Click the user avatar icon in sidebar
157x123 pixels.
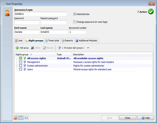[7, 13]
